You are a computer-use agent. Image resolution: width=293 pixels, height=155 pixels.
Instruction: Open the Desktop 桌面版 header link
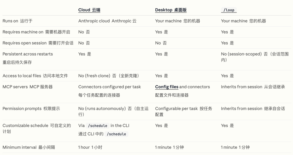[171, 10]
